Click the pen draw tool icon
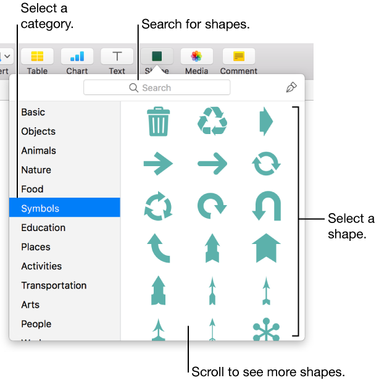 coord(291,87)
